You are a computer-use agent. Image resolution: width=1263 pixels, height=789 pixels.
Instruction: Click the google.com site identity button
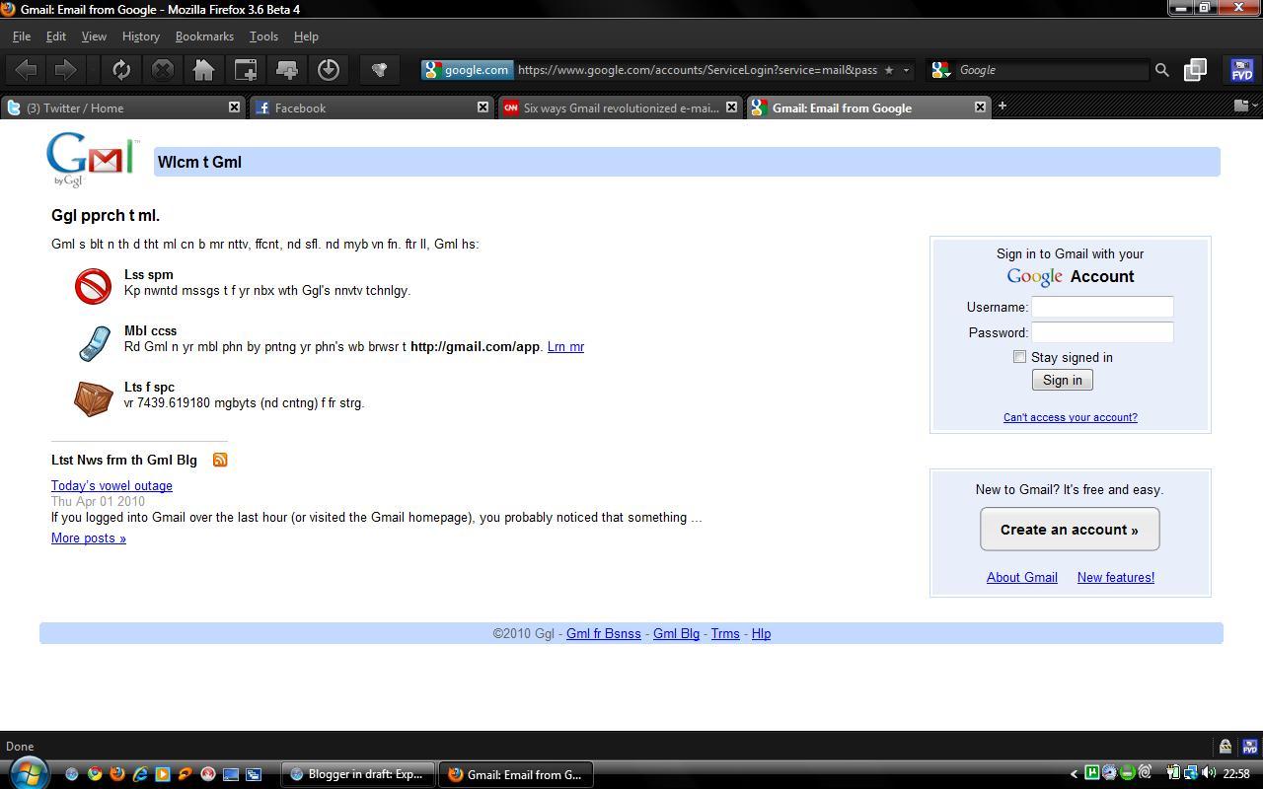467,70
